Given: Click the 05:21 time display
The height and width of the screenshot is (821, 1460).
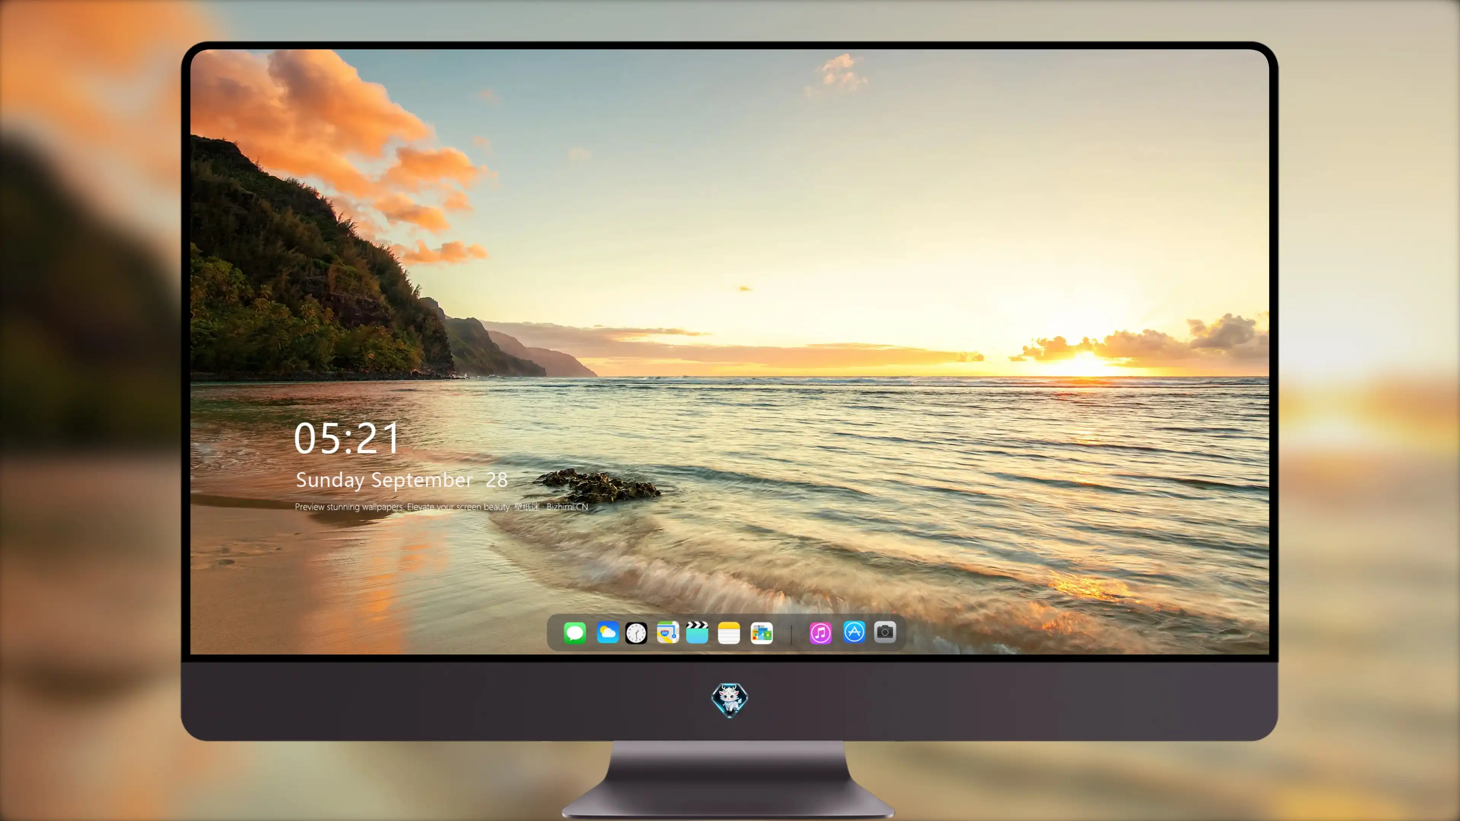Looking at the screenshot, I should pyautogui.click(x=346, y=438).
